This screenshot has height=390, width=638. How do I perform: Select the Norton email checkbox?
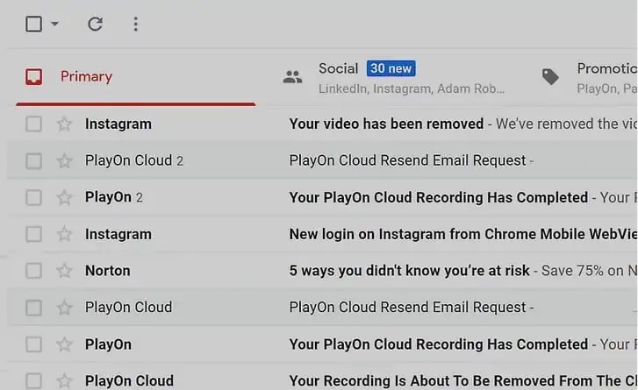[33, 271]
